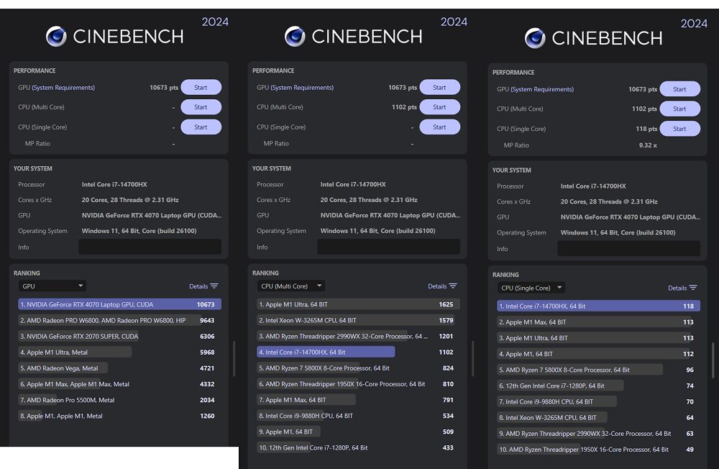Select highlighted 'Intel Core i7-14700HX' row scoring 118
The width and height of the screenshot is (719, 469).
(x=599, y=306)
